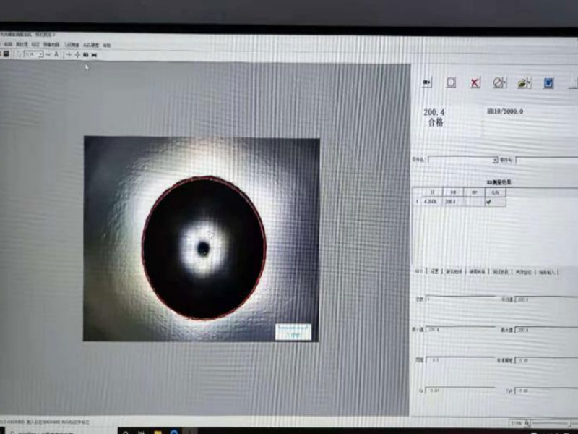Image resolution: width=578 pixels, height=434 pixels.
Task: Switch to the 设置 settings tab
Action: tap(435, 271)
